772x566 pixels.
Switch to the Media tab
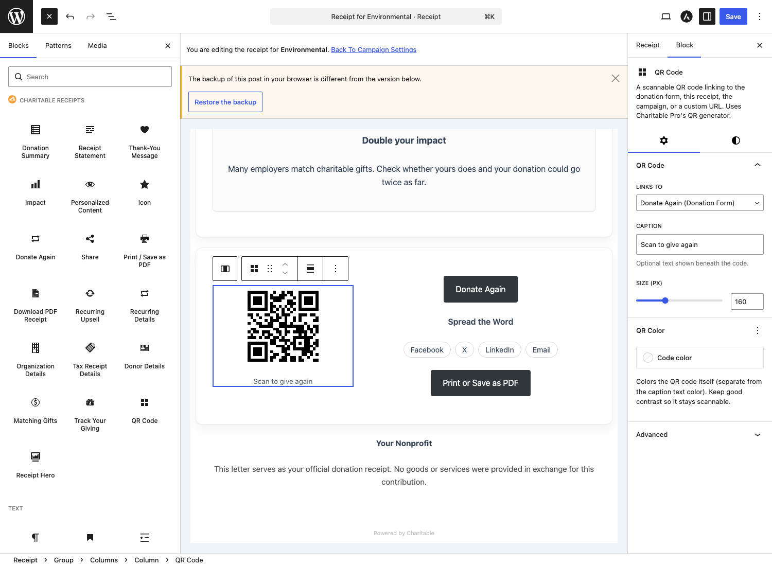coord(97,45)
